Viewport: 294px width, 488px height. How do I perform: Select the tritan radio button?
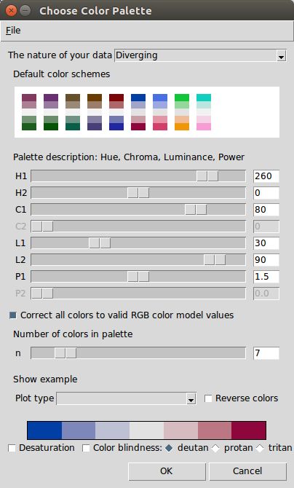(x=260, y=448)
